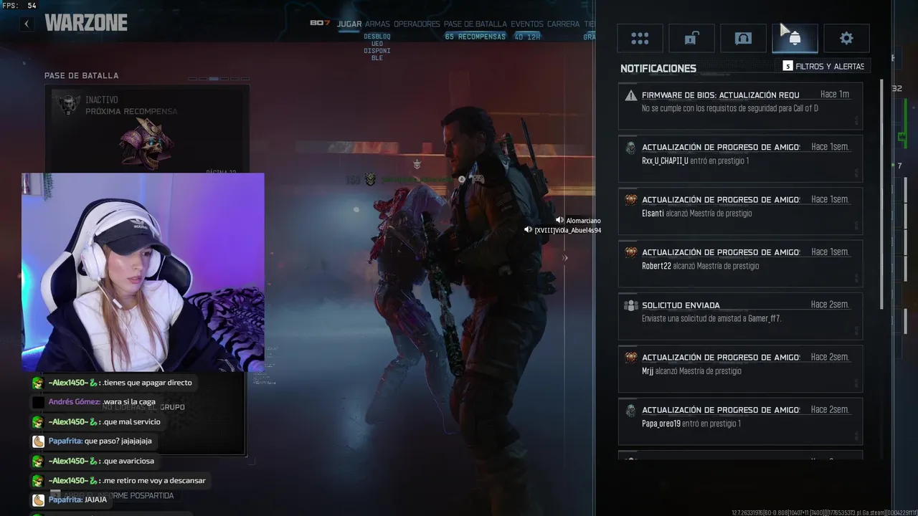
Task: Switch to the CARRERA tab
Action: click(x=564, y=24)
